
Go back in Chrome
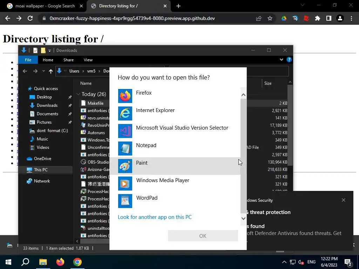point(8,18)
